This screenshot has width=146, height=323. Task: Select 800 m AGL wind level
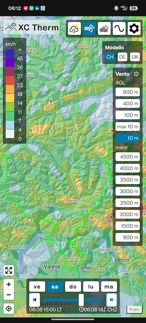128,92
